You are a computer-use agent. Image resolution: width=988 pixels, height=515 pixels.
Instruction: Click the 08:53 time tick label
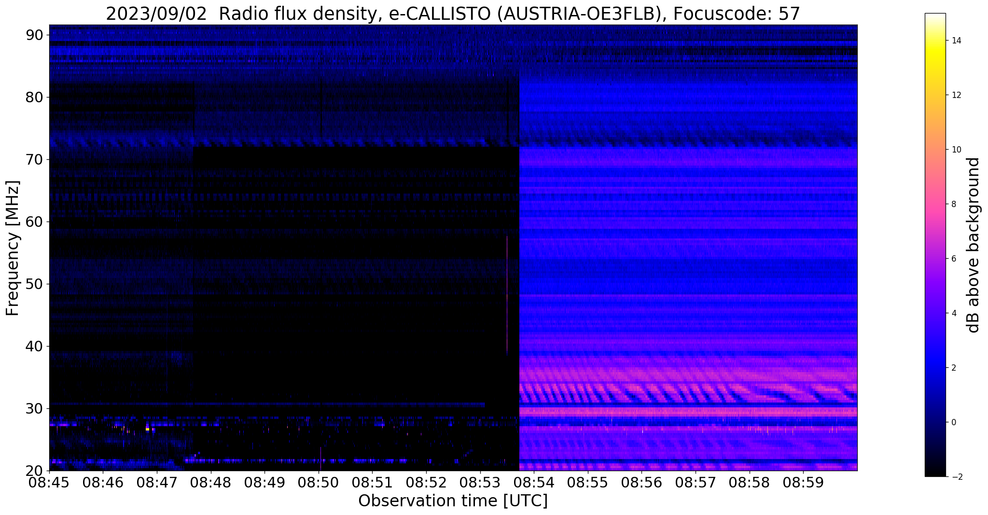[x=480, y=482]
